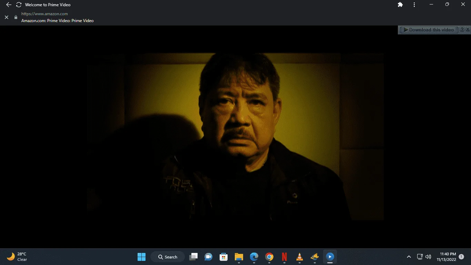This screenshot has width=471, height=265.
Task: Open the Chat app on the taskbar
Action: point(208,257)
